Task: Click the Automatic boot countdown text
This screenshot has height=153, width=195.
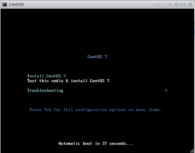Action: pyautogui.click(x=96, y=143)
